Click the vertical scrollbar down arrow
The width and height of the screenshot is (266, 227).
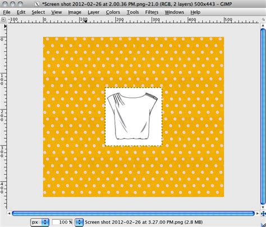pos(263,207)
